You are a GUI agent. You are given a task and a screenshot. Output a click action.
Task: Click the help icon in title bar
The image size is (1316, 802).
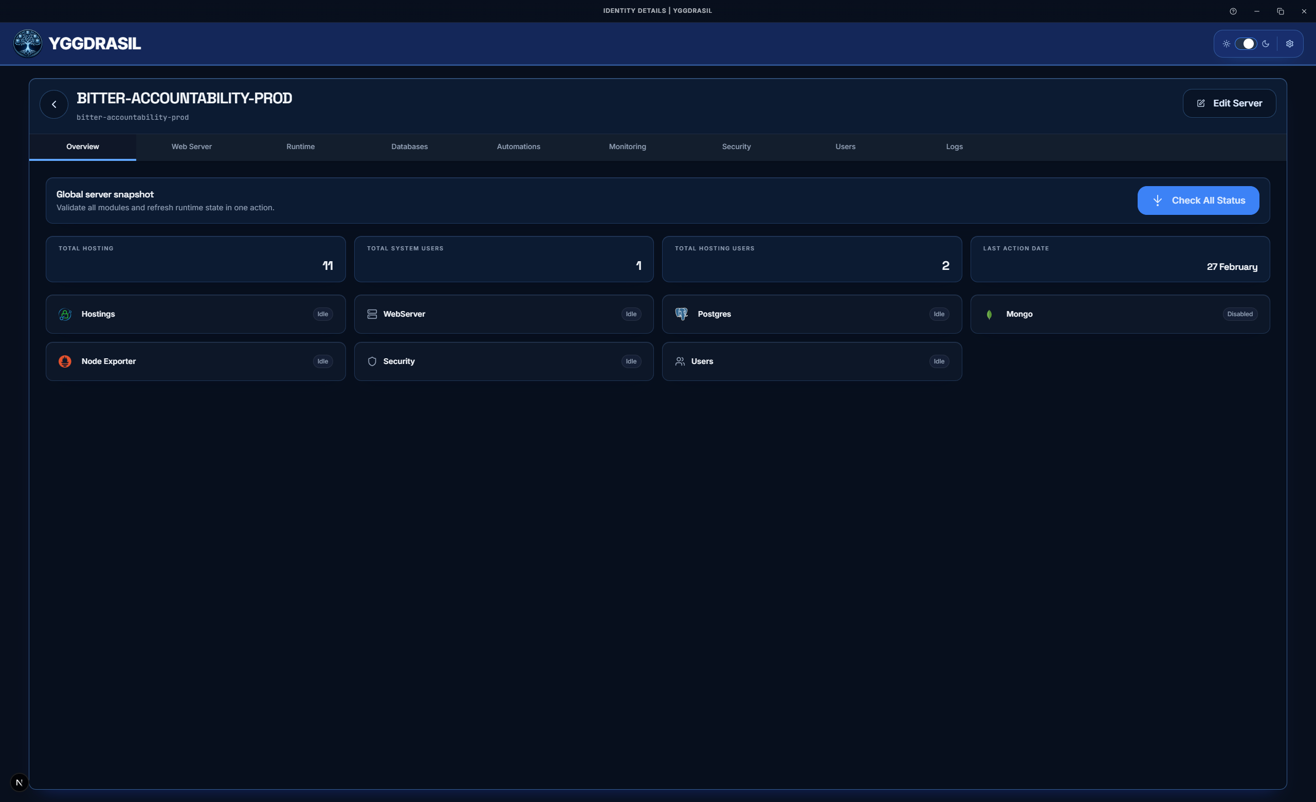(1233, 11)
